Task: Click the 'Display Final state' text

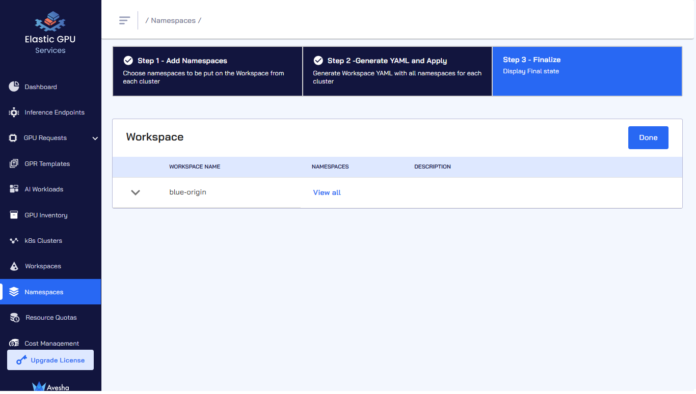Action: pyautogui.click(x=531, y=71)
